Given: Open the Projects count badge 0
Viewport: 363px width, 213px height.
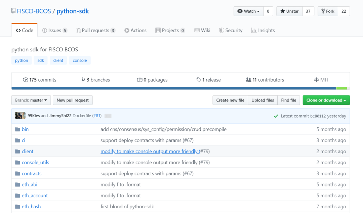Looking at the screenshot, I should (x=183, y=31).
